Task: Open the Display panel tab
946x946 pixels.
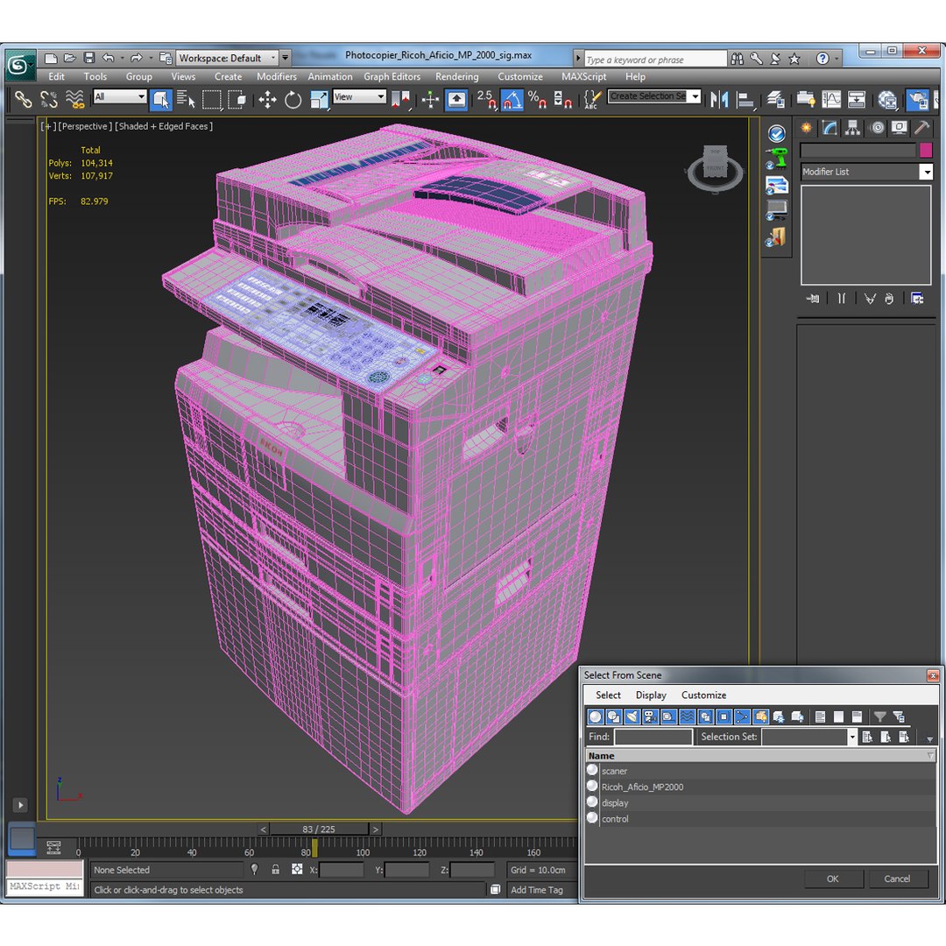Action: click(900, 127)
